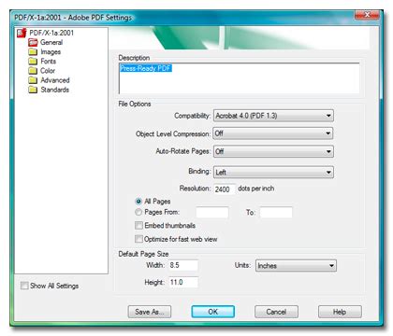The height and width of the screenshot is (336, 393).
Task: Select the Pages From radio button
Action: point(138,212)
